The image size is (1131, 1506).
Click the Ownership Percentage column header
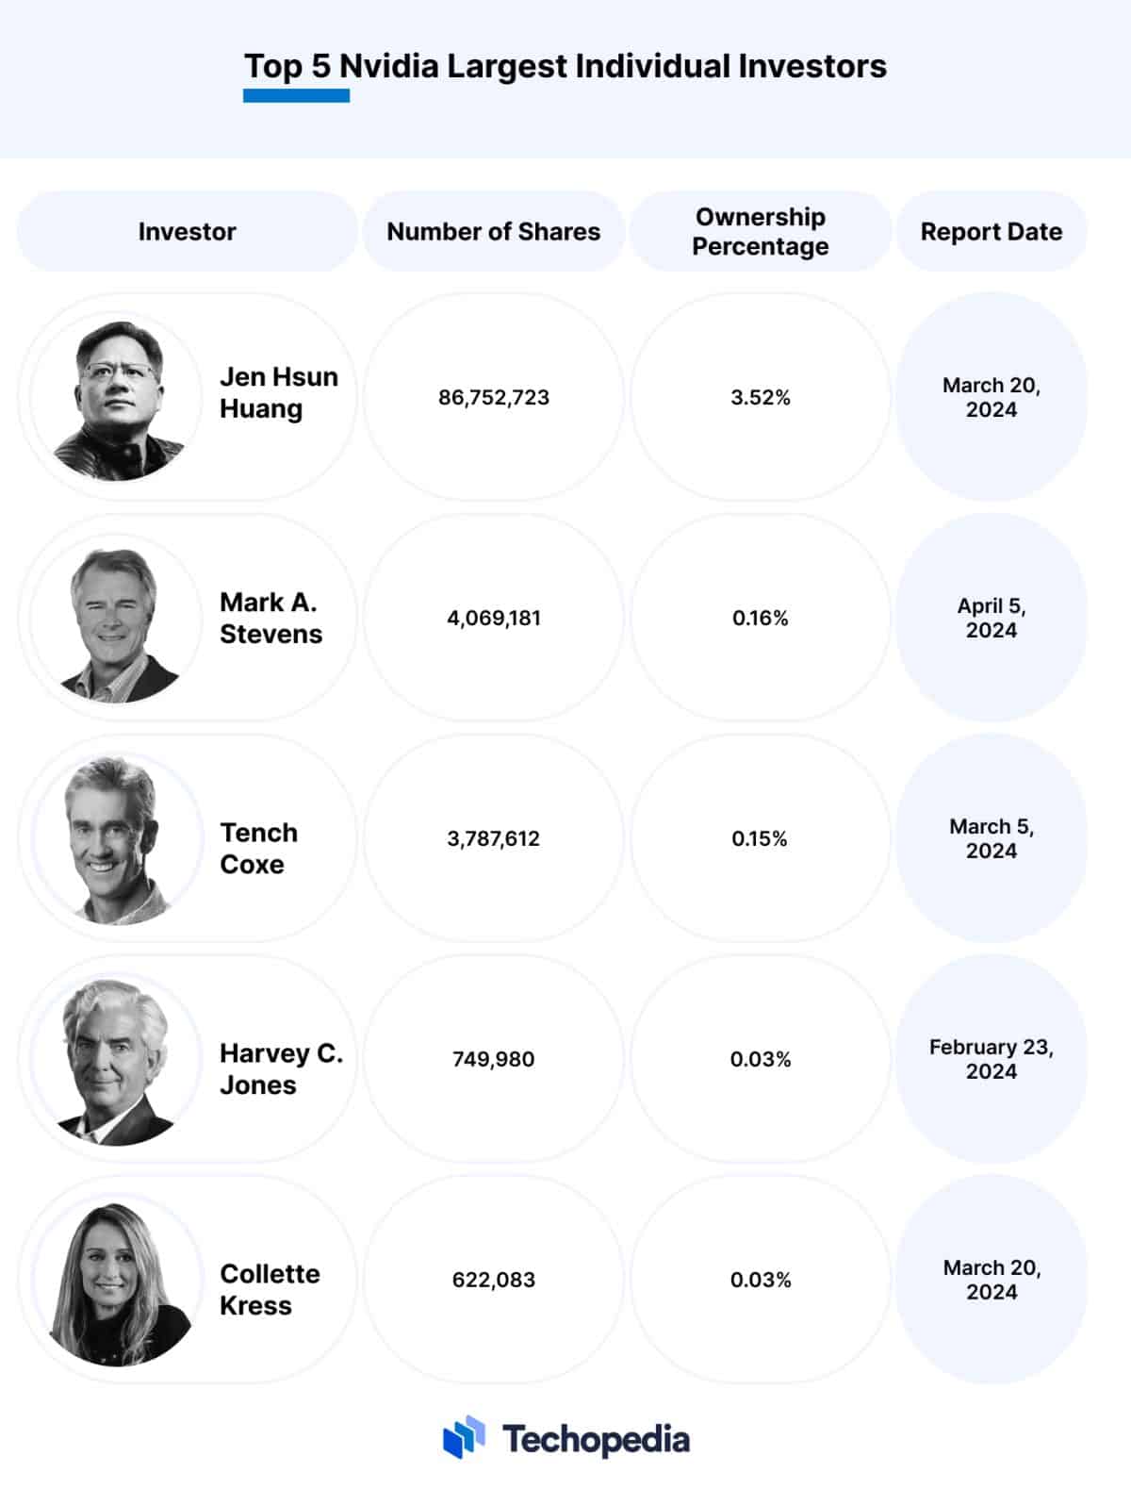click(x=761, y=231)
